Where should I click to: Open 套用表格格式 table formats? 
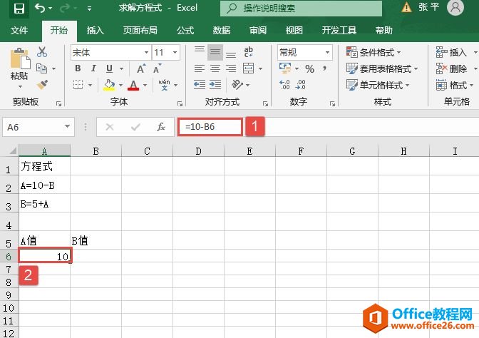tap(382, 68)
